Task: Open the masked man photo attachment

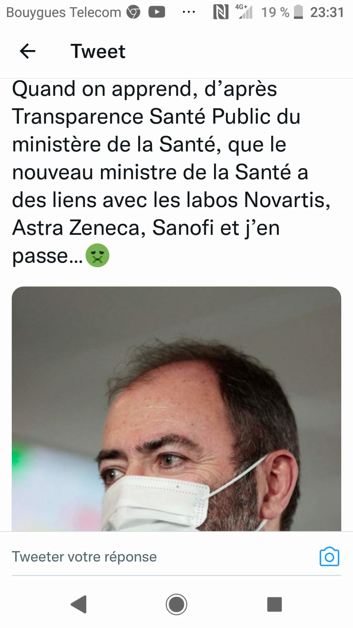Action: point(176,409)
